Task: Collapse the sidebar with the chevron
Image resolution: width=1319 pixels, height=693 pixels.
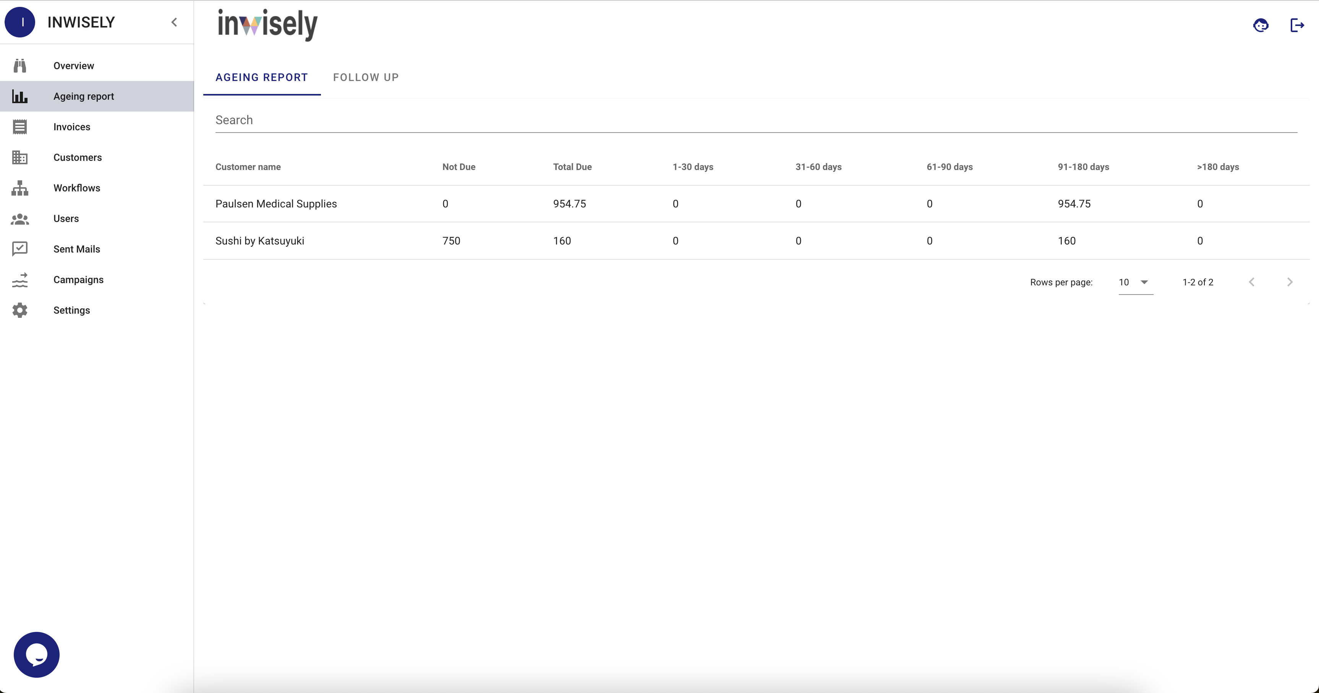Action: (174, 22)
